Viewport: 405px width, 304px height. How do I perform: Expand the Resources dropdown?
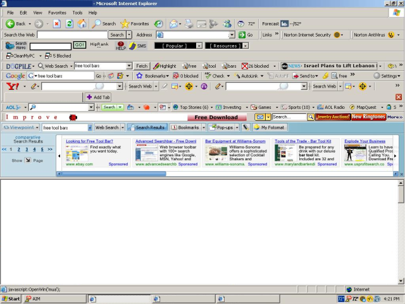pyautogui.click(x=246, y=46)
